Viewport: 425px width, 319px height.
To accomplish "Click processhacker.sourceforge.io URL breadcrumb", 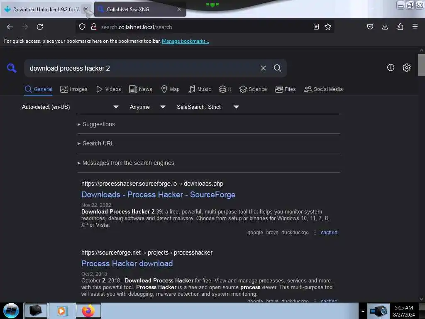I will pyautogui.click(x=152, y=184).
